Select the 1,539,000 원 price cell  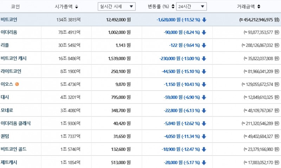point(119,59)
